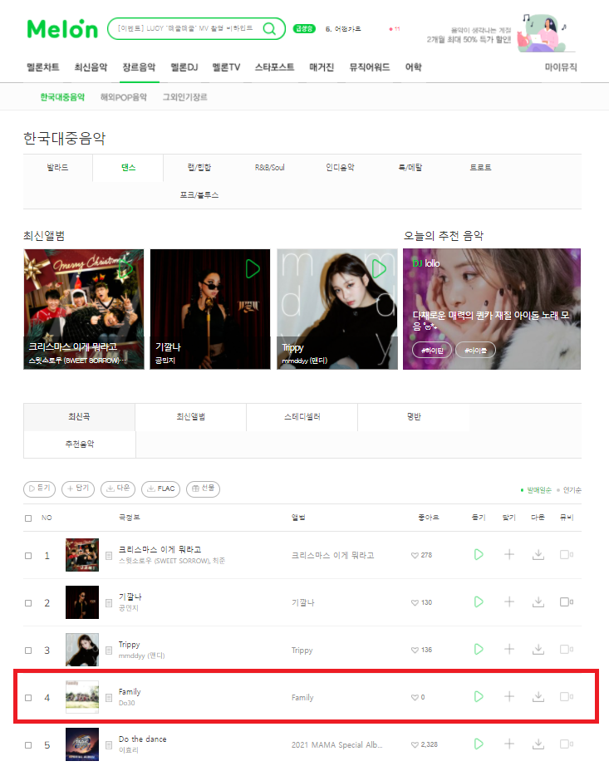Focus the Melon search input field

tap(185, 29)
